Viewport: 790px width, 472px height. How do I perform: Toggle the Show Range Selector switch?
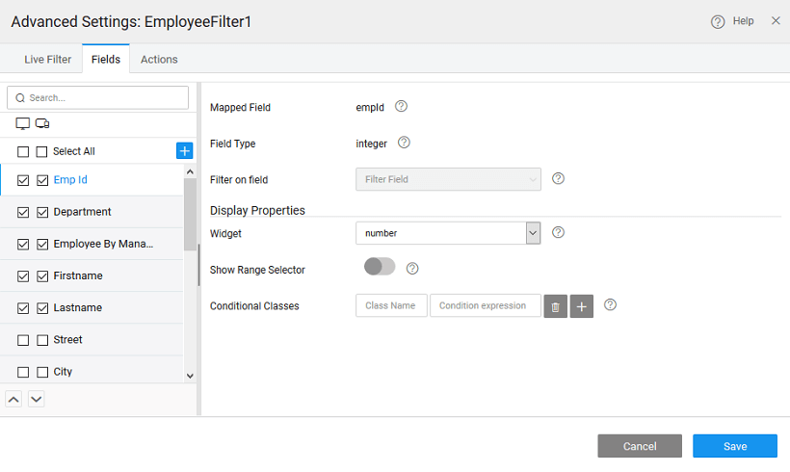[x=379, y=267]
